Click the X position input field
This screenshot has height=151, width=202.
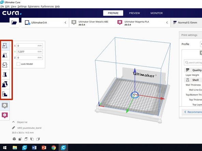[x=30, y=46]
